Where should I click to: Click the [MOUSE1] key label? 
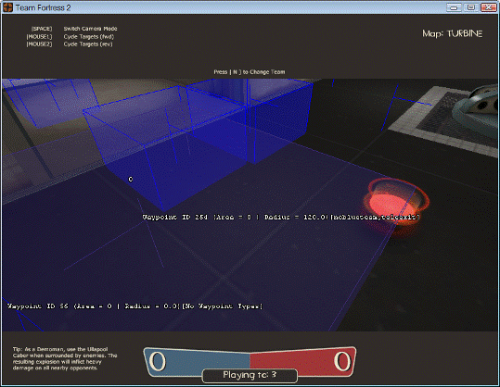[39, 37]
